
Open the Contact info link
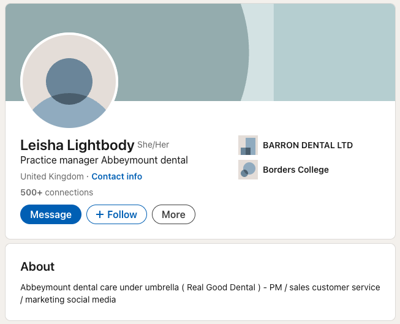[116, 176]
